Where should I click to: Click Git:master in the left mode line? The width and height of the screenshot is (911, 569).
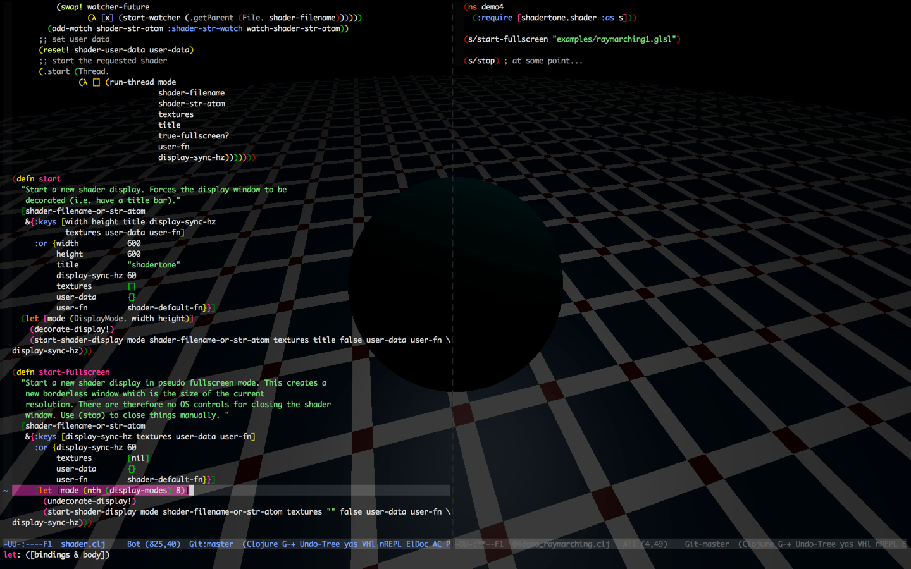(x=211, y=544)
